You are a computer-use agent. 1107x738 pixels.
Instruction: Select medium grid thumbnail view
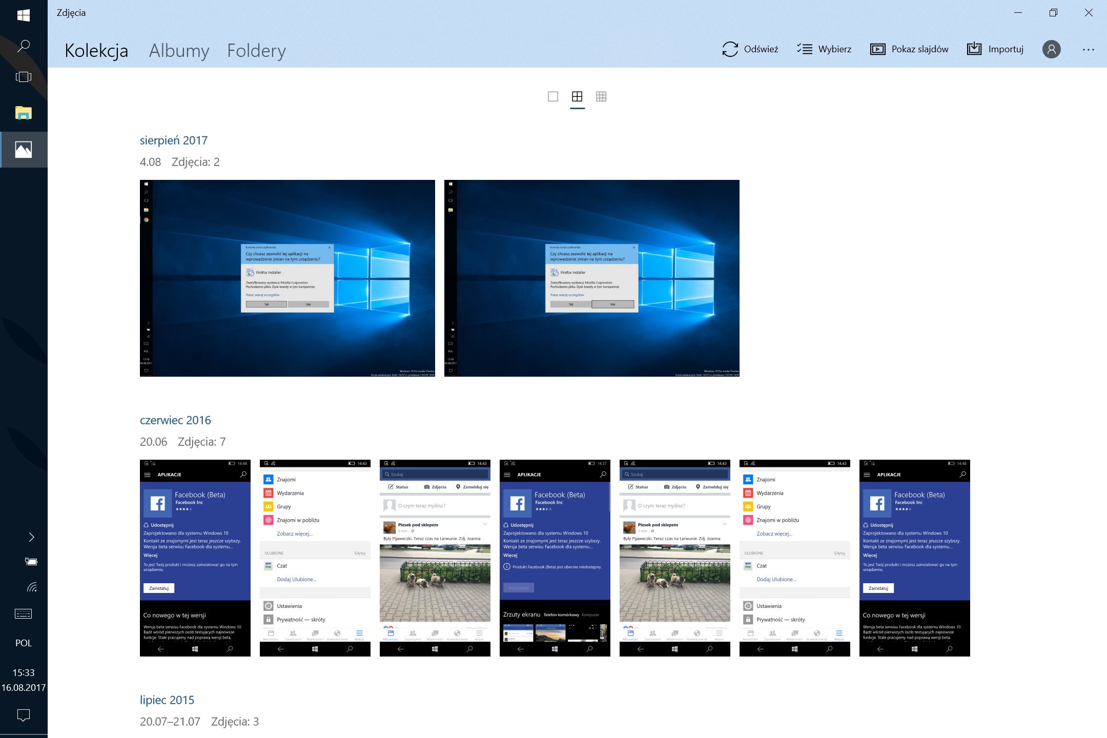[x=577, y=96]
